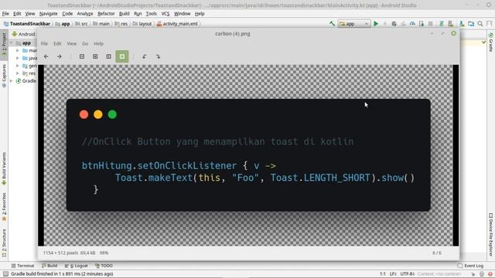This screenshot has width=495, height=278.
Task: Rotate the image counterclockwise
Action: pos(145,56)
